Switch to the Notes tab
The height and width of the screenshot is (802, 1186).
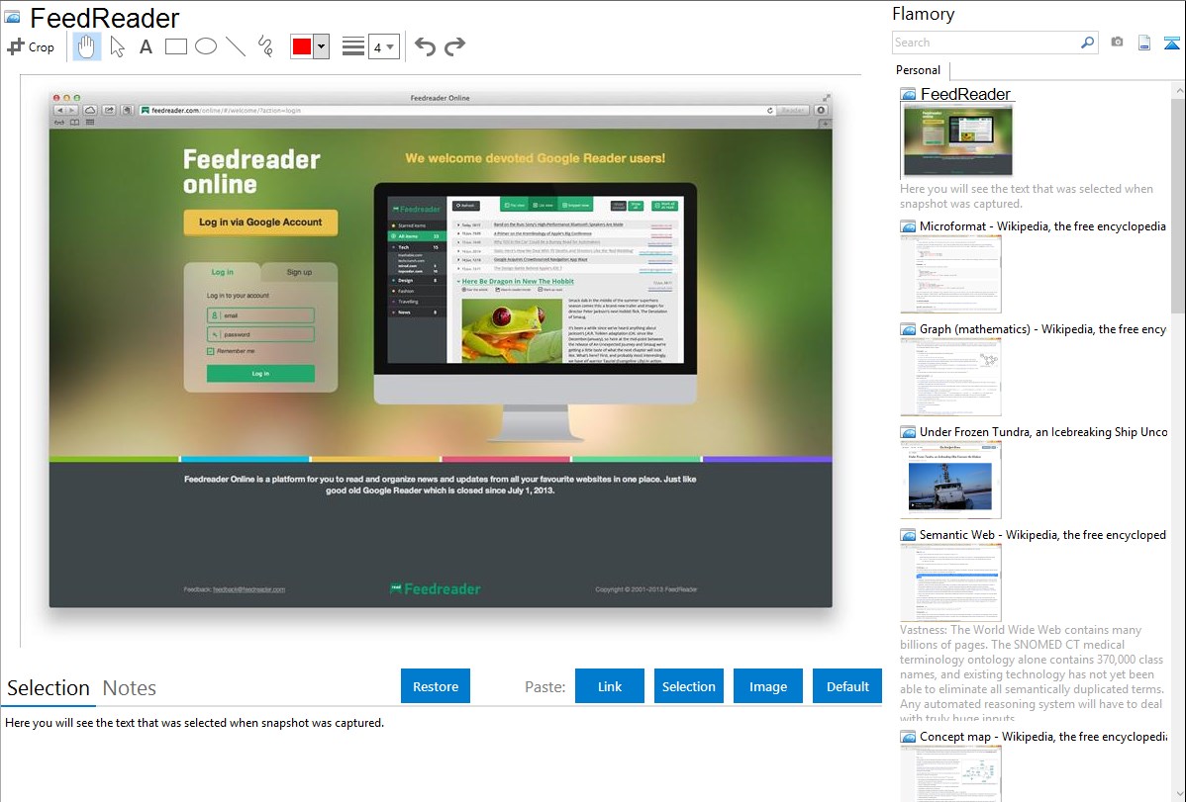[x=130, y=688]
